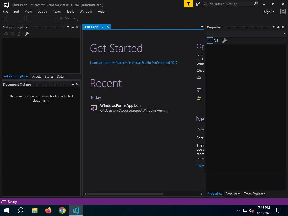Click the Quick Launch search box

(x=228, y=4)
